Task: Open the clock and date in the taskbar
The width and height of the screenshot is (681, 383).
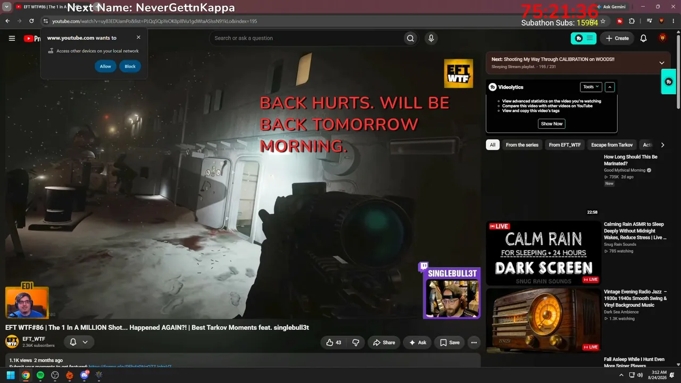Action: (659, 375)
